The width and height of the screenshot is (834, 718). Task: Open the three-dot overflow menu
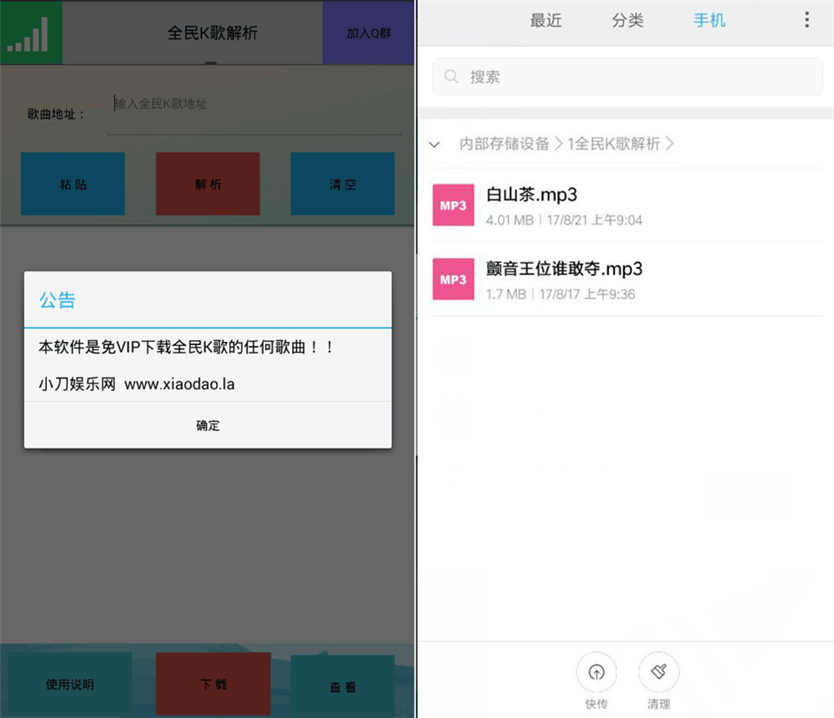point(806,20)
